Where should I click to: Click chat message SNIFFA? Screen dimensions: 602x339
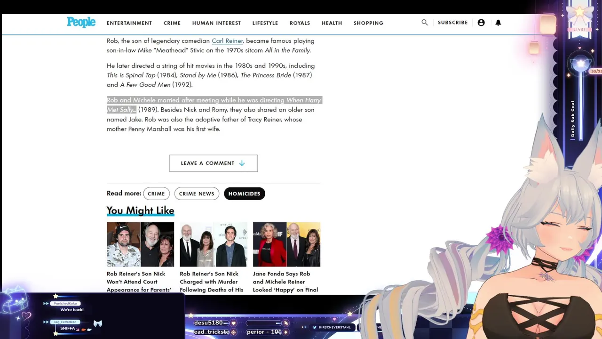tap(68, 328)
